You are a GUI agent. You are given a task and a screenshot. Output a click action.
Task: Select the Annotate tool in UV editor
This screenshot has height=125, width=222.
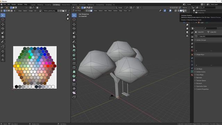(3, 42)
